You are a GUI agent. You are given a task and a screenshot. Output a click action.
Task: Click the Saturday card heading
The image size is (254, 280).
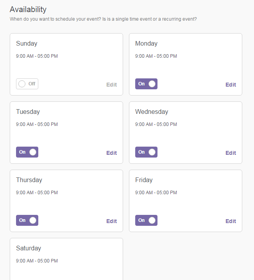(29, 248)
